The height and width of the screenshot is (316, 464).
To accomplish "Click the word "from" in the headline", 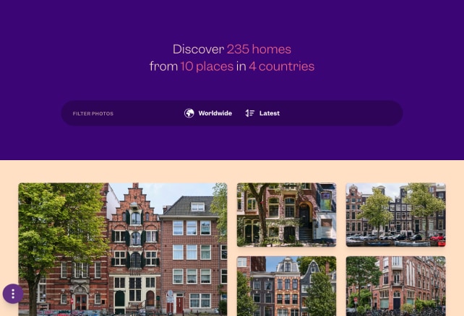I will [x=163, y=66].
